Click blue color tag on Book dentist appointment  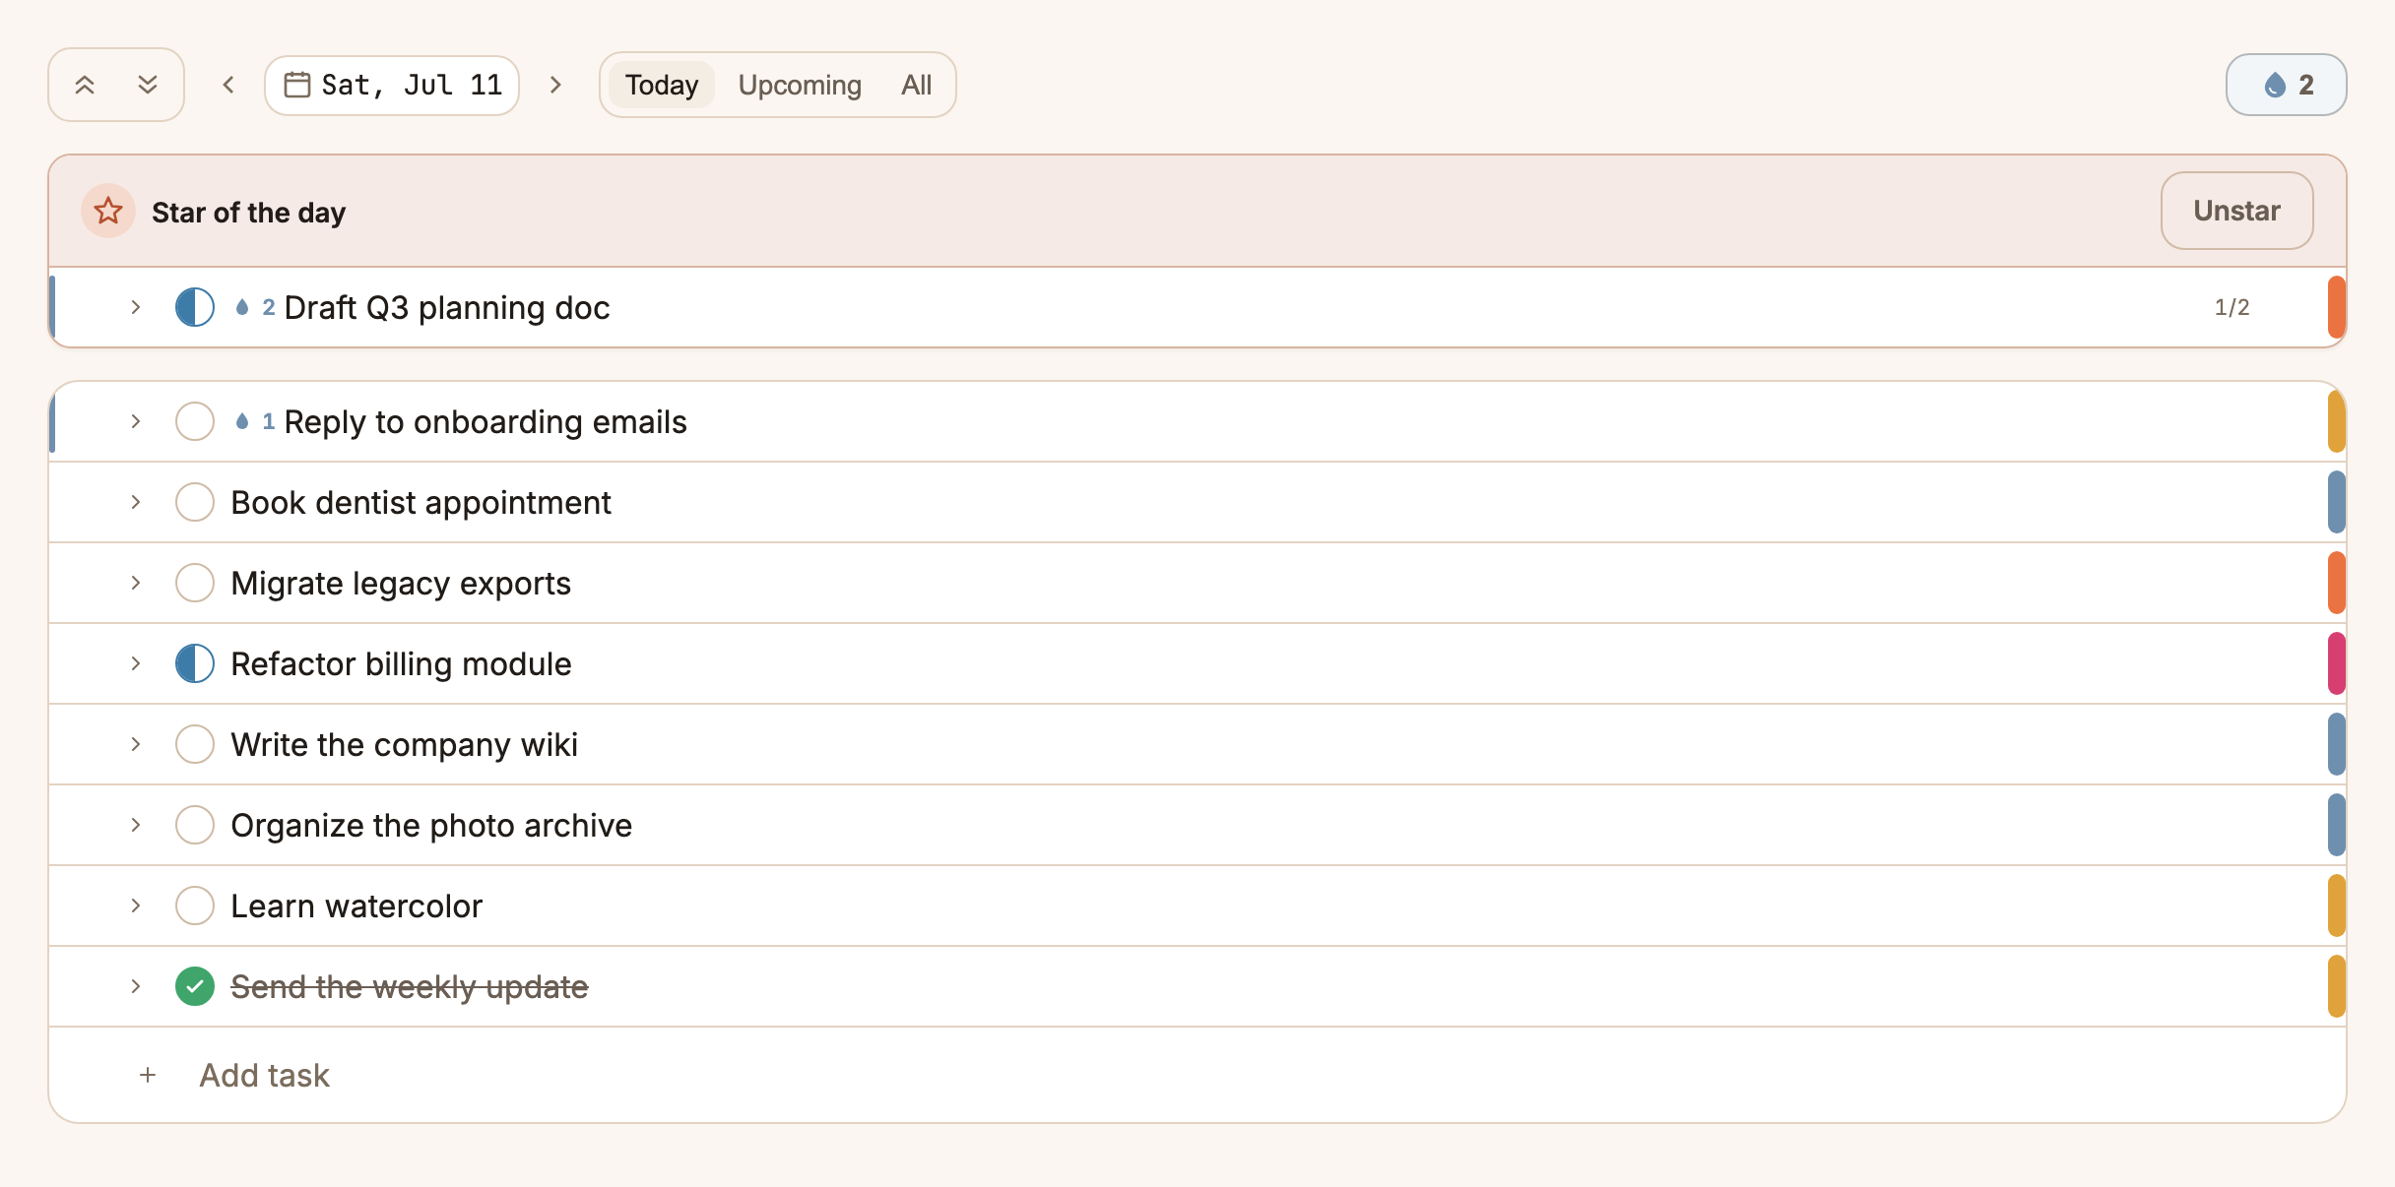tap(2336, 502)
